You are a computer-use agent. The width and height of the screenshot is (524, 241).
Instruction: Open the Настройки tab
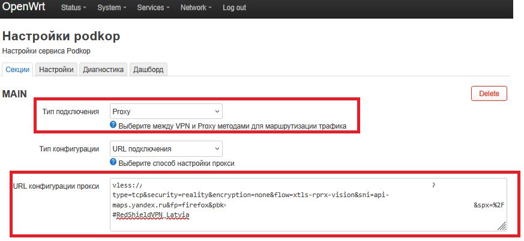tap(56, 70)
